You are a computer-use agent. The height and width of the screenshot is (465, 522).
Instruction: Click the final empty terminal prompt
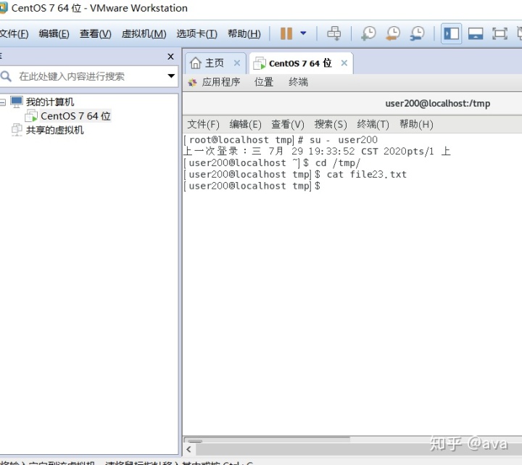(252, 186)
